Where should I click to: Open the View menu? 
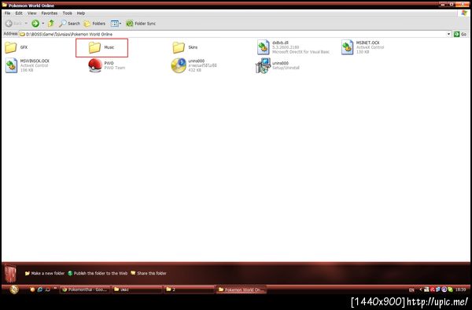[32, 13]
